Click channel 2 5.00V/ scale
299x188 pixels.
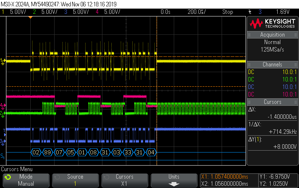tap(49, 12)
